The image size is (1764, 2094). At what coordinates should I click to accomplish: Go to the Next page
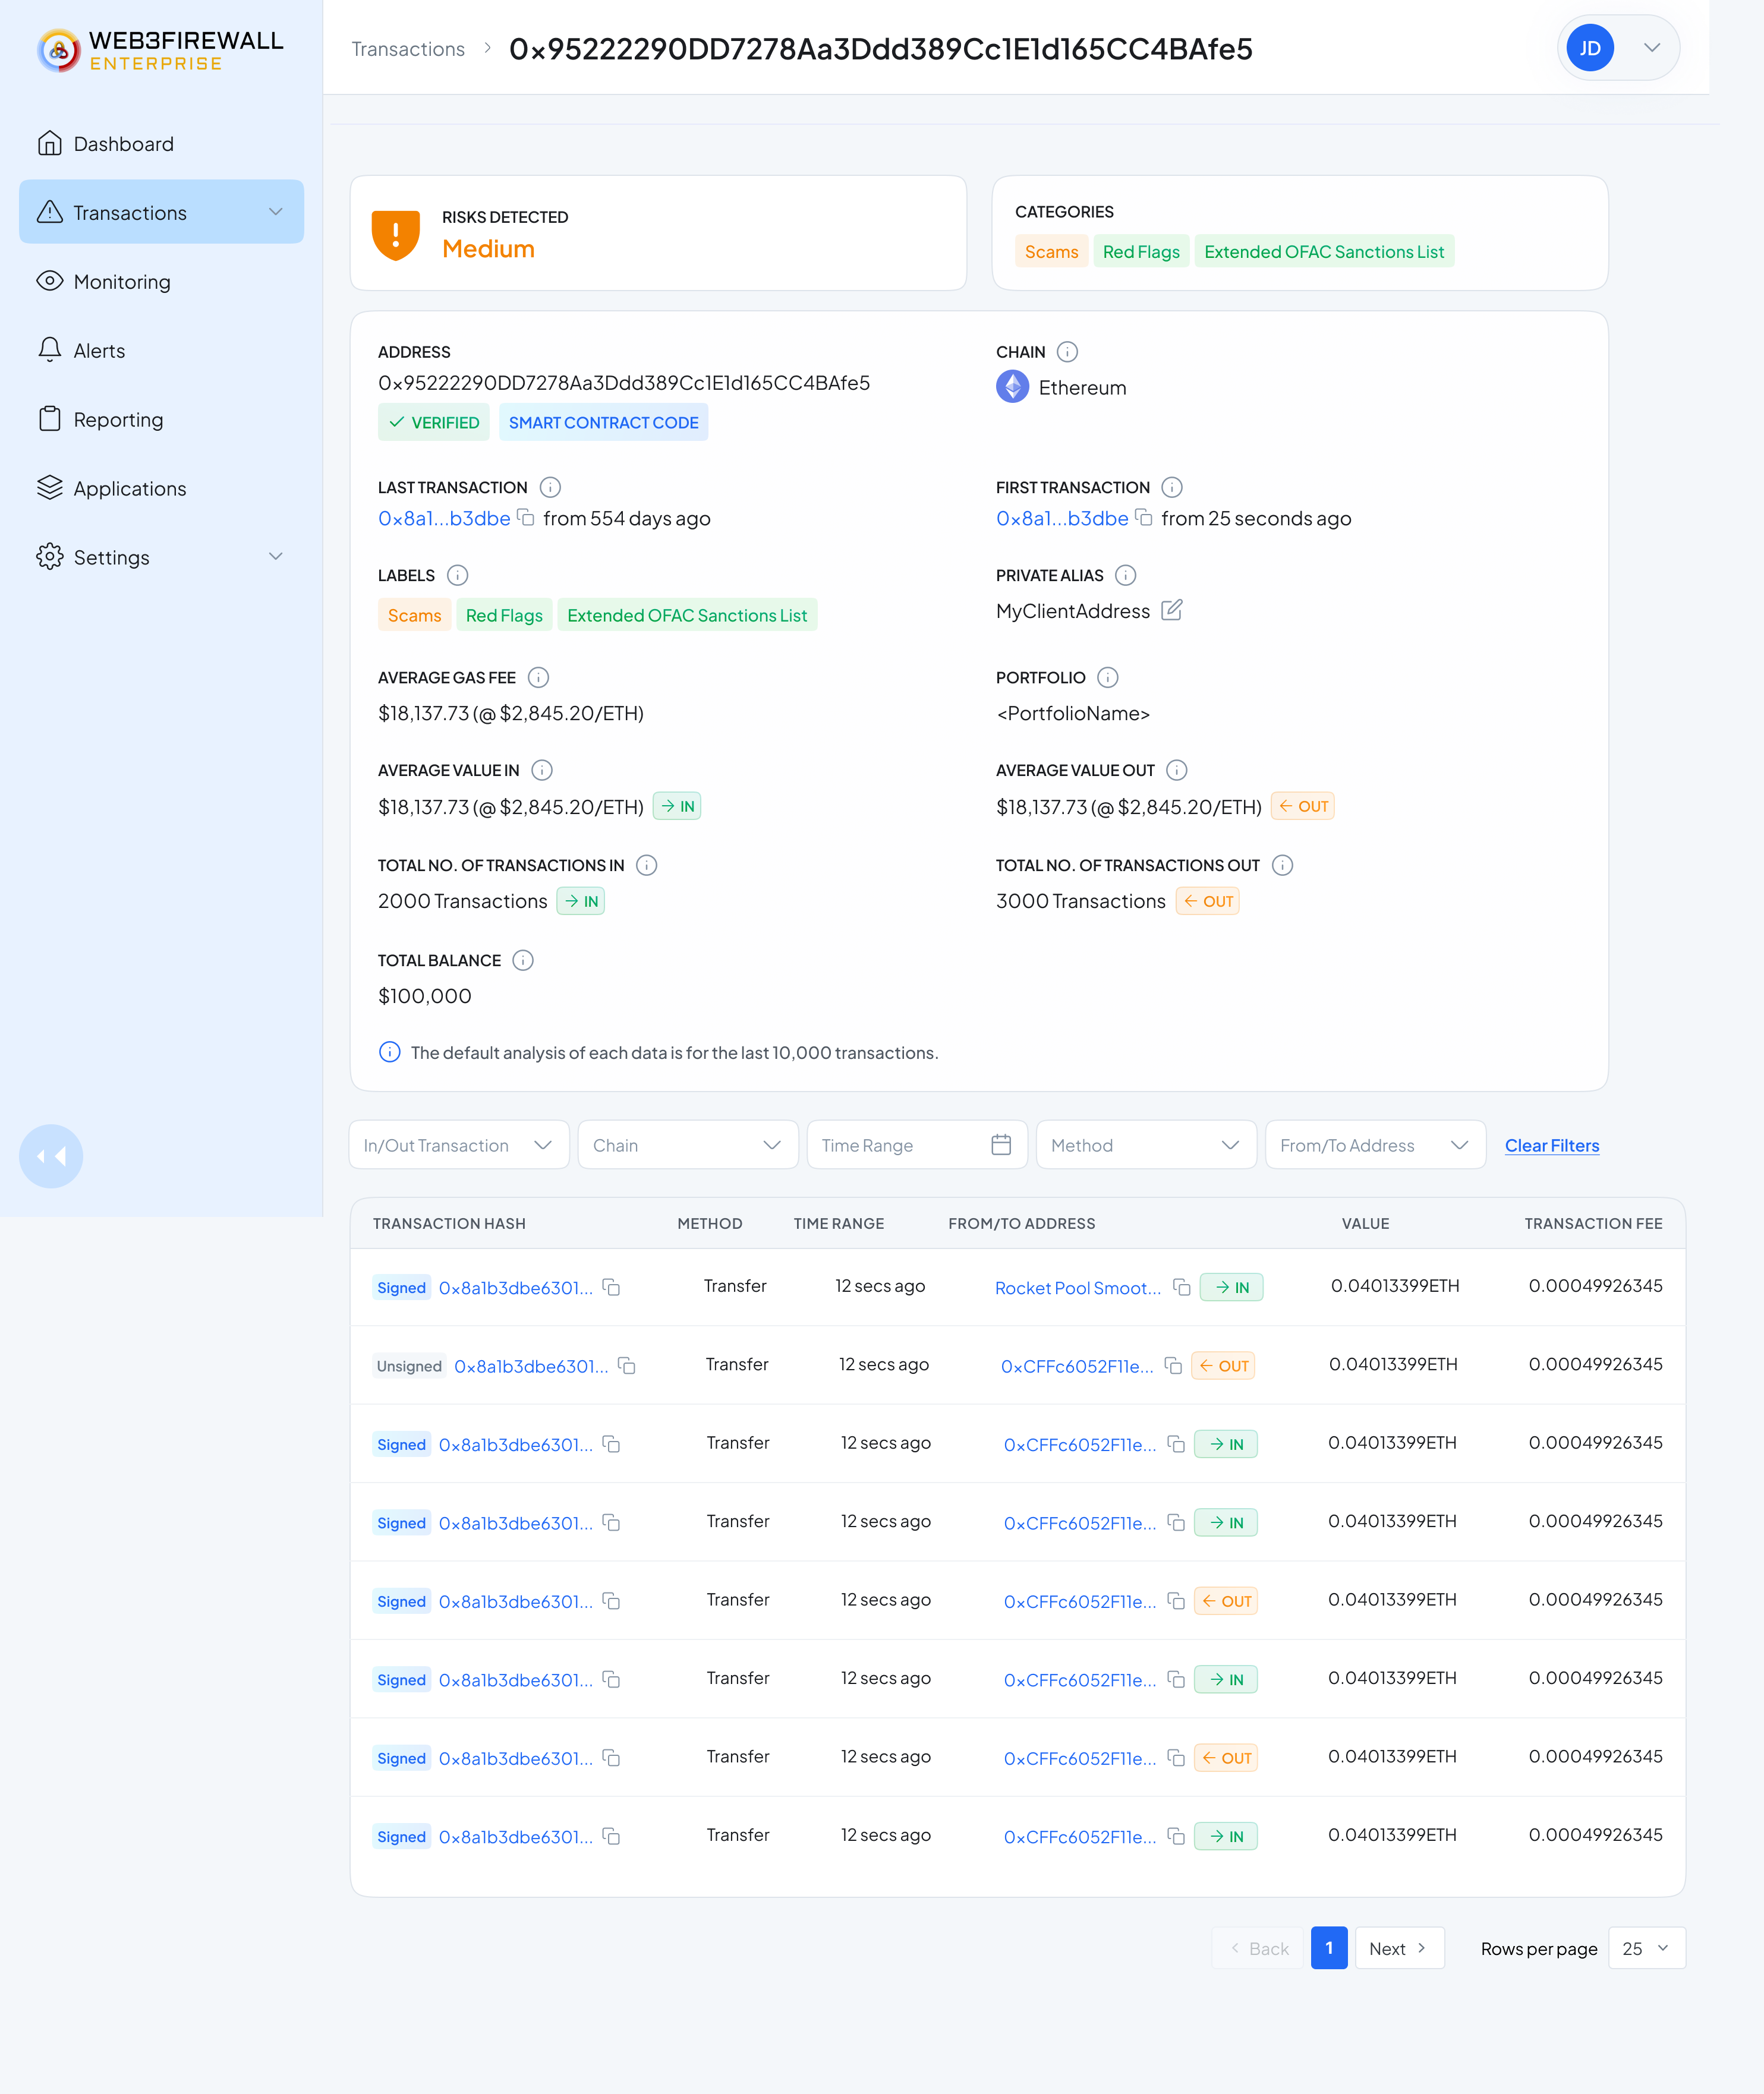[x=1399, y=1948]
